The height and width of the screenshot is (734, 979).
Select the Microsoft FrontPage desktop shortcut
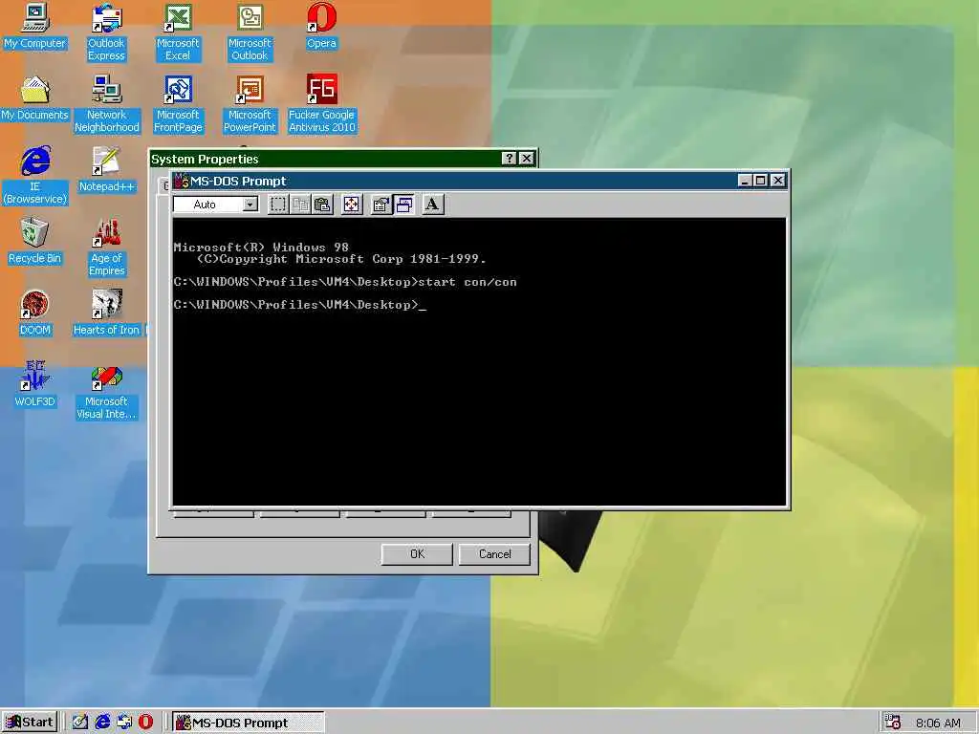[x=178, y=103]
